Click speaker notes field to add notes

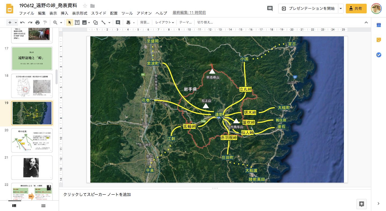215,194
